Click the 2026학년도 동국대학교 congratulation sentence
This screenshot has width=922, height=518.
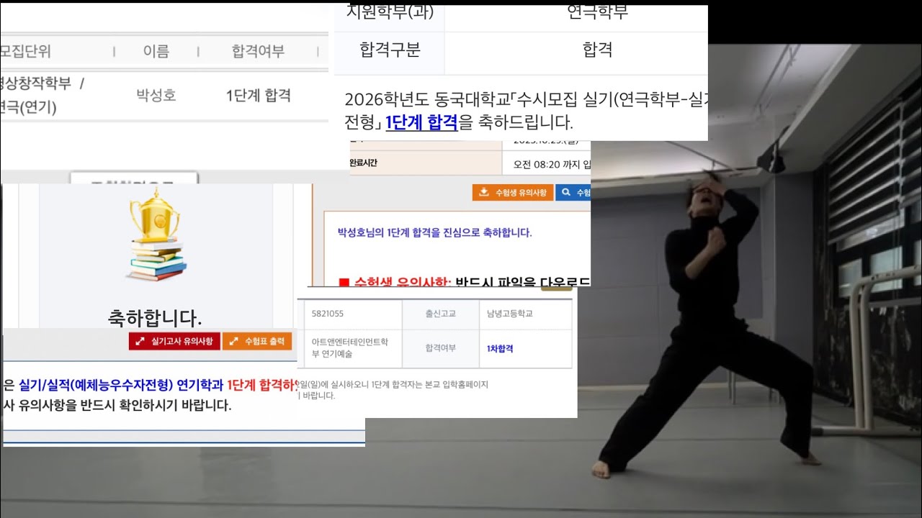pos(526,111)
